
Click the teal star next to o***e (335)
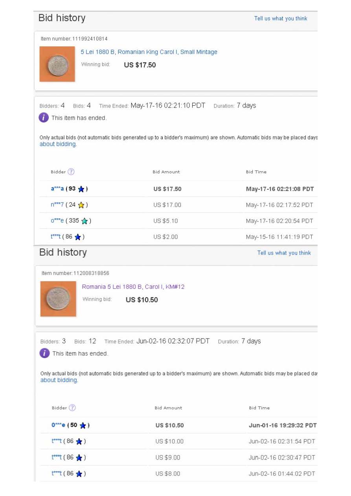point(84,221)
